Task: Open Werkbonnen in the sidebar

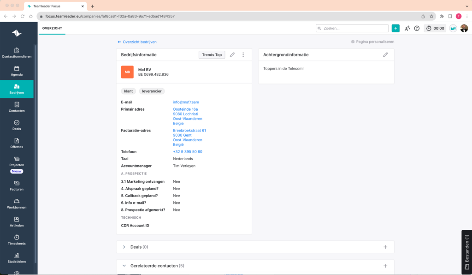Action: (17, 203)
